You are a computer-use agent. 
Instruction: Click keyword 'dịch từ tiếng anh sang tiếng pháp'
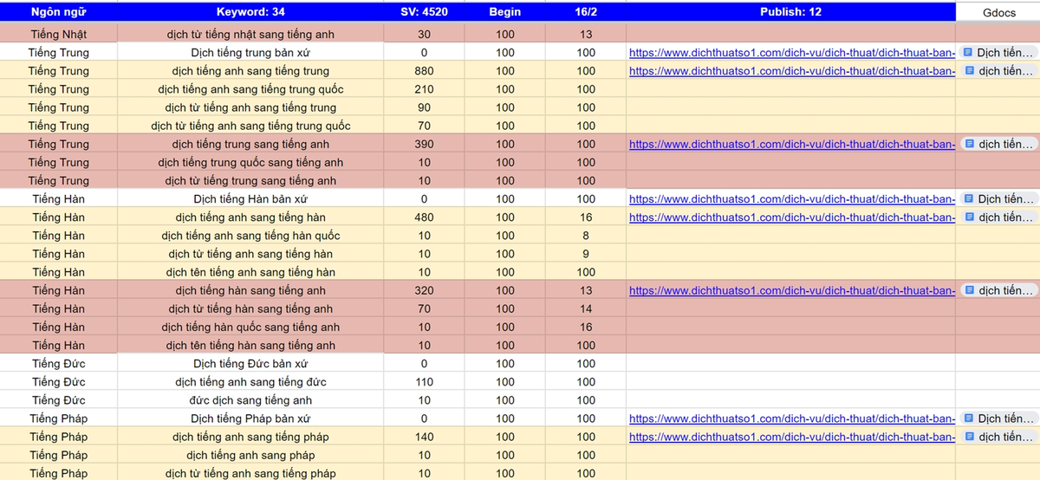point(250,473)
